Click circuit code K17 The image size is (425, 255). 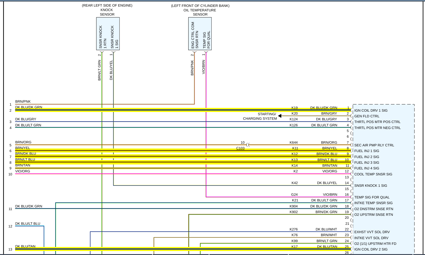tap(295, 247)
